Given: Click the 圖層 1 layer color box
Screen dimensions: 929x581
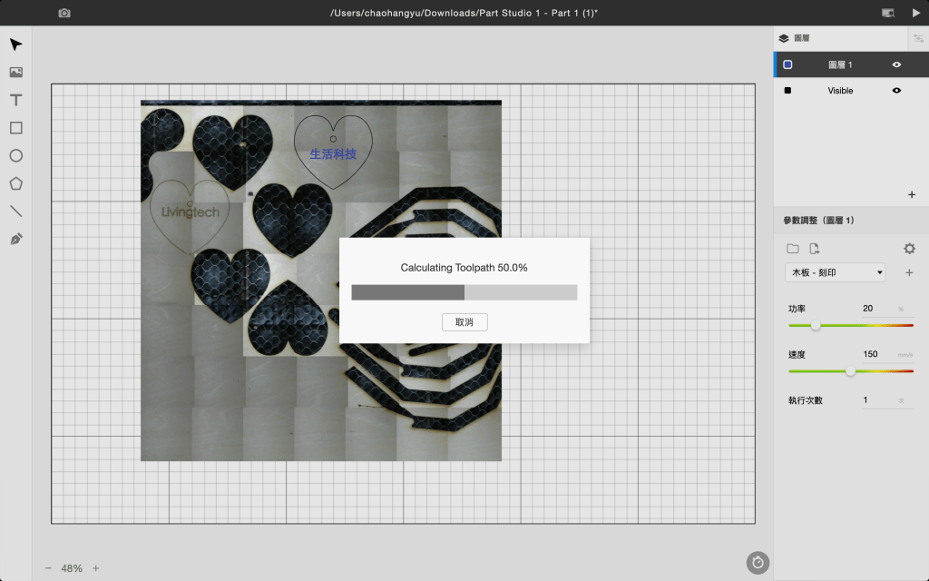Looking at the screenshot, I should pos(787,64).
